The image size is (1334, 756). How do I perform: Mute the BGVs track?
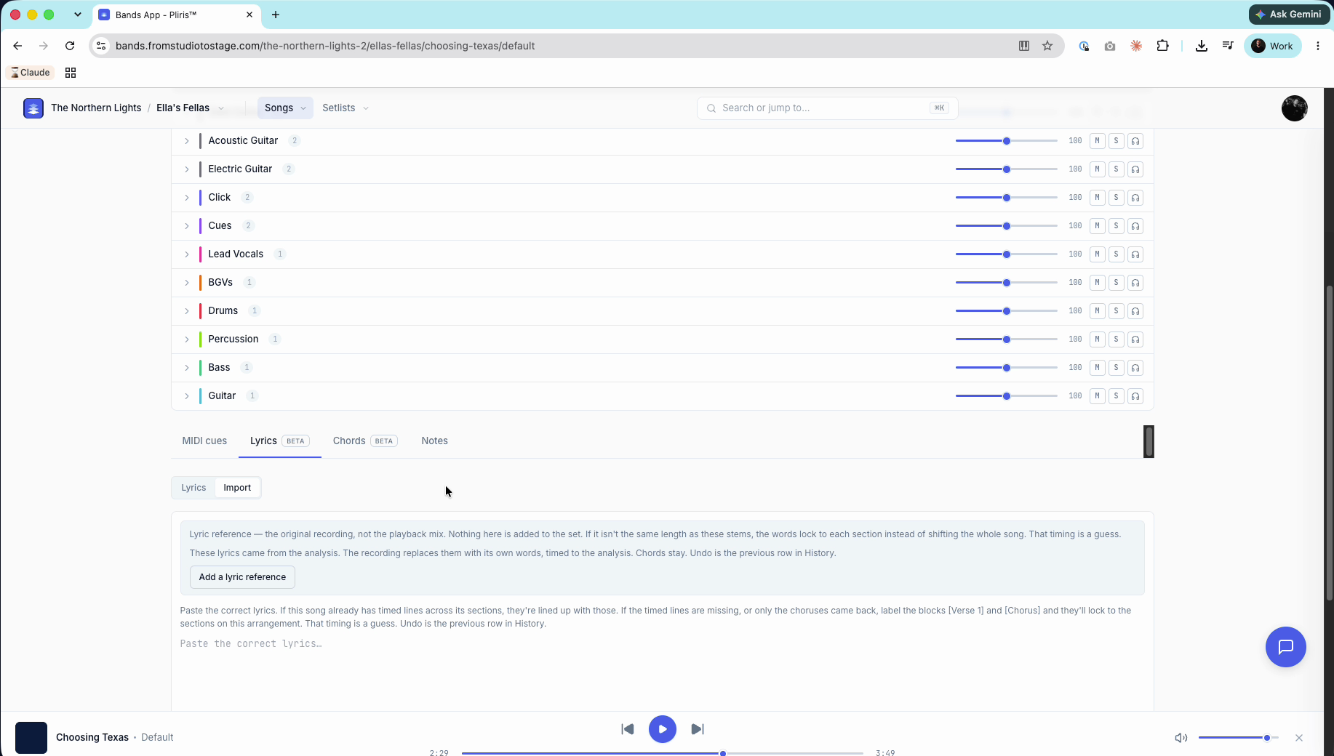click(x=1097, y=283)
